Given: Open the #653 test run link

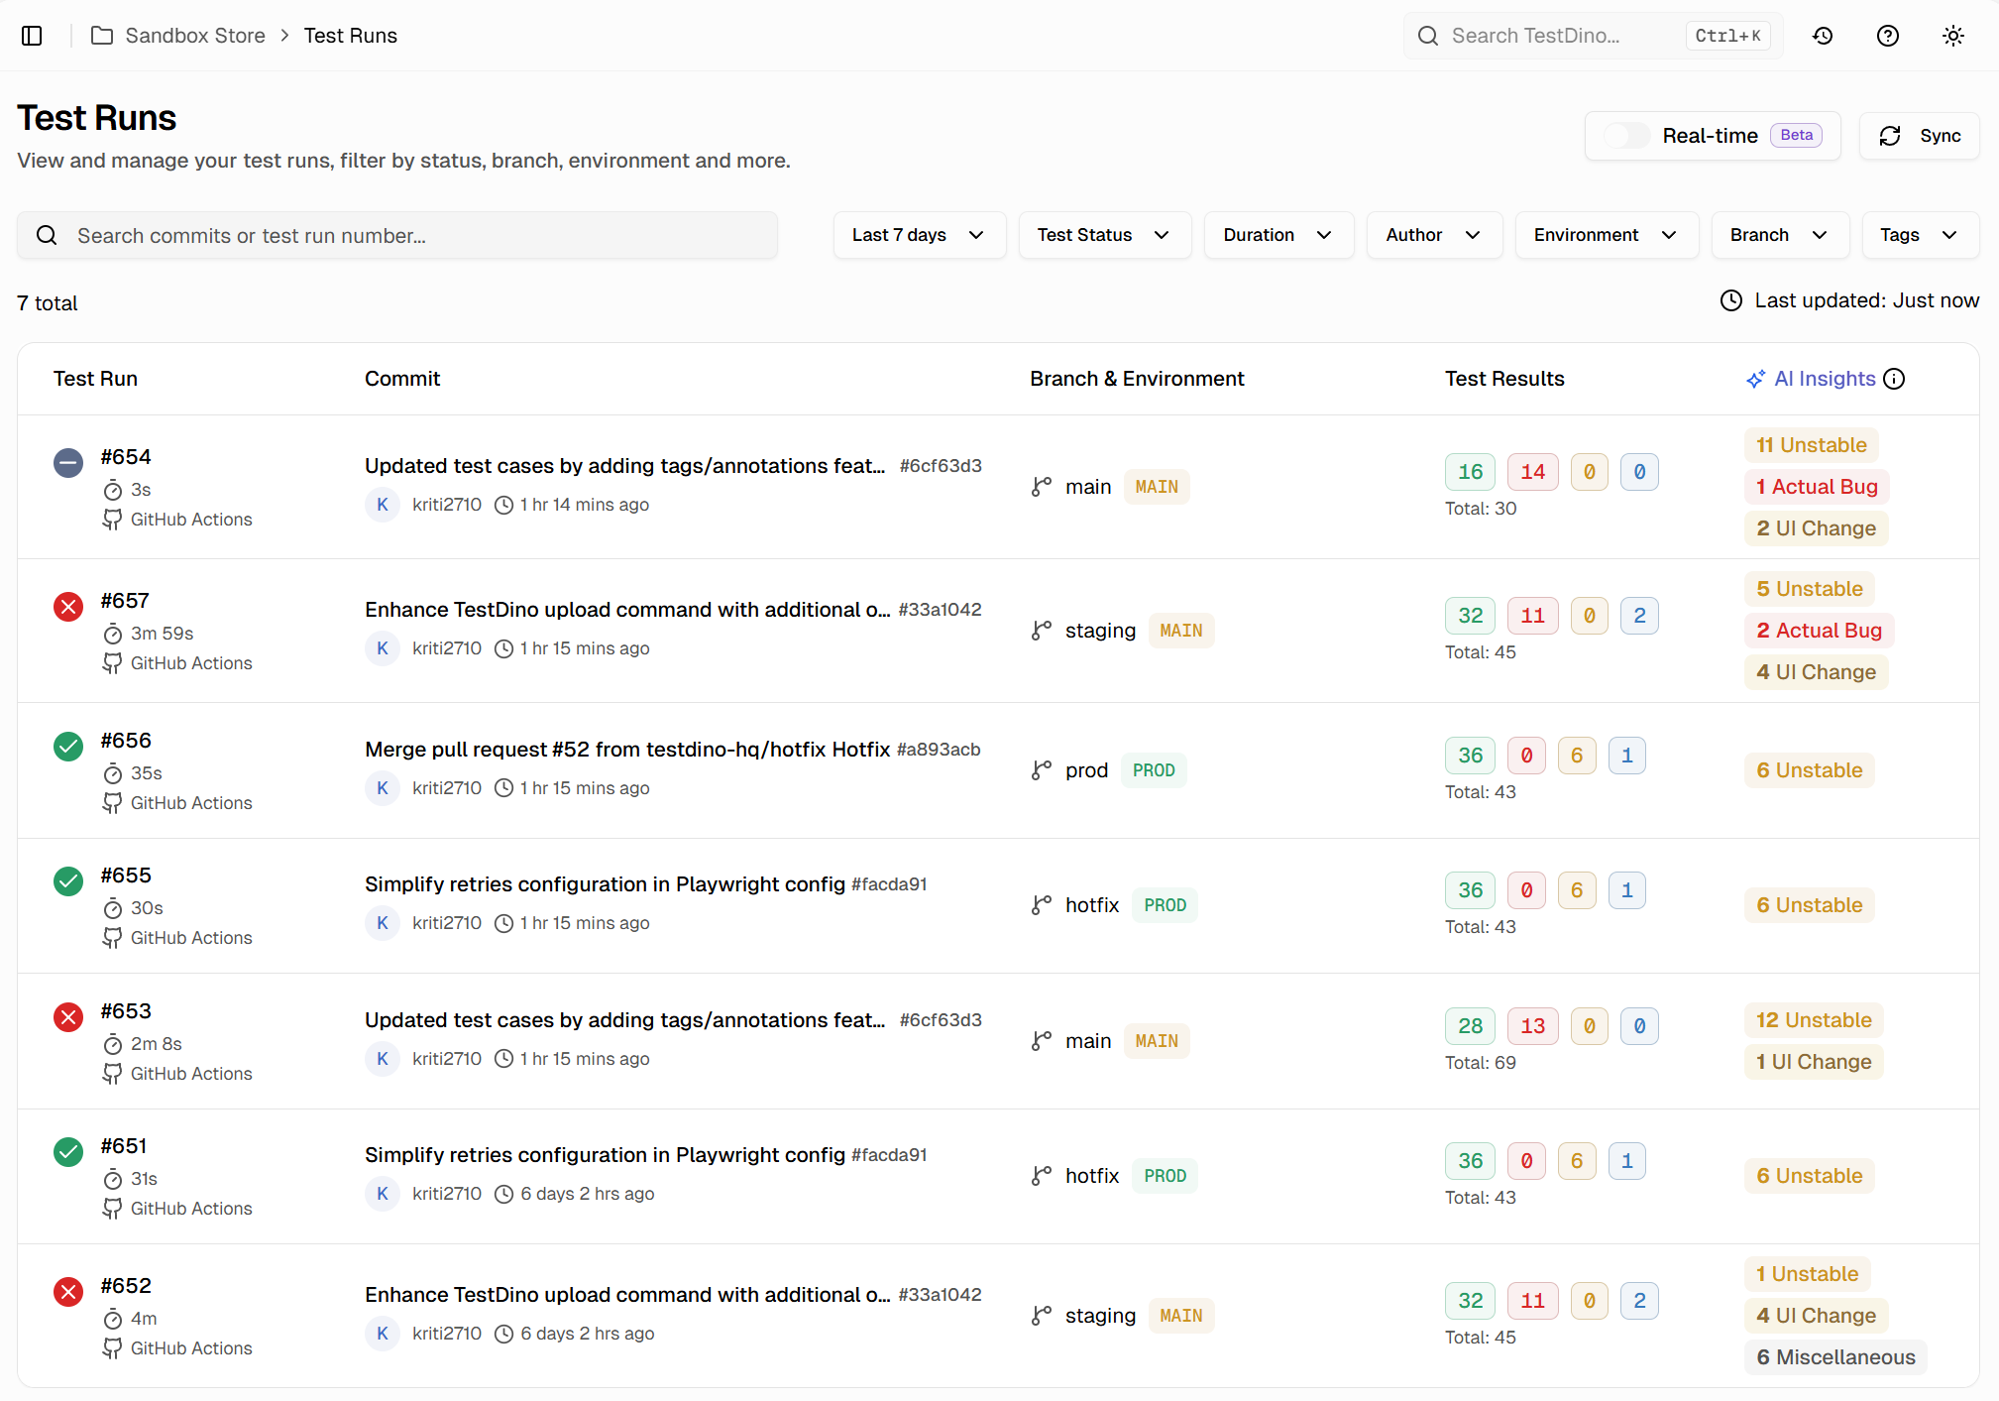Looking at the screenshot, I should pyautogui.click(x=126, y=1011).
